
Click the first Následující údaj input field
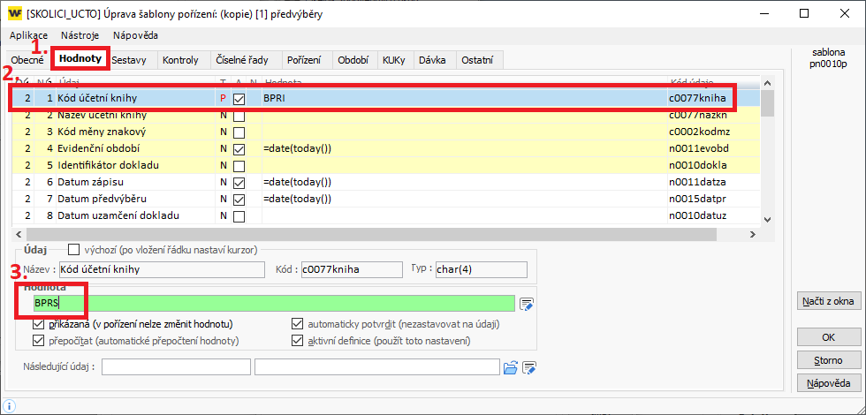click(x=176, y=367)
